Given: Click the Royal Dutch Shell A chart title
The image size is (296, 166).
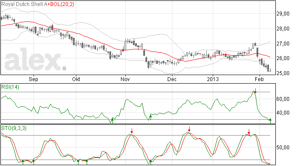Looking at the screenshot, I should tap(24, 4).
